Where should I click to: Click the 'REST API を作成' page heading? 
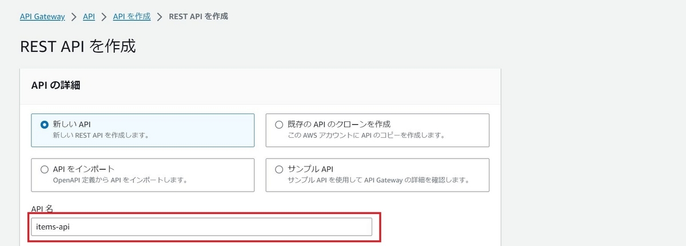coord(78,46)
